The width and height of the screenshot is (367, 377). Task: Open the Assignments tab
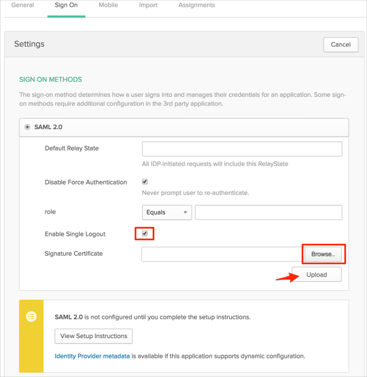coord(197,5)
